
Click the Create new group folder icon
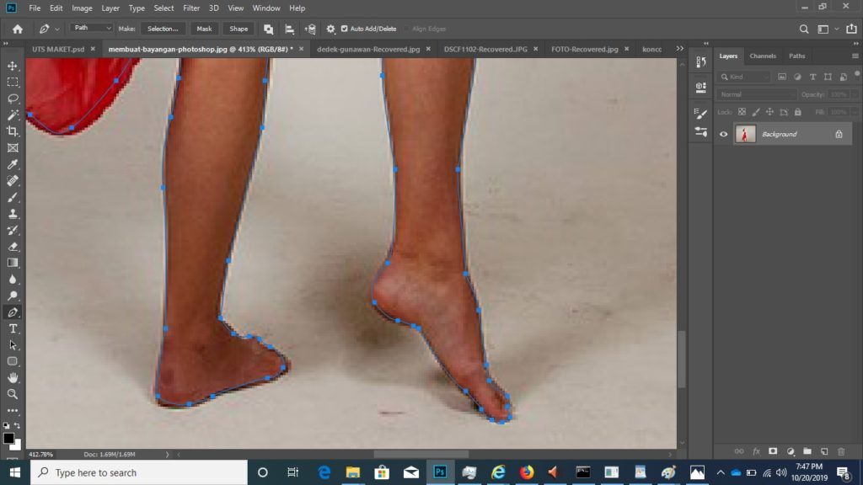point(807,451)
